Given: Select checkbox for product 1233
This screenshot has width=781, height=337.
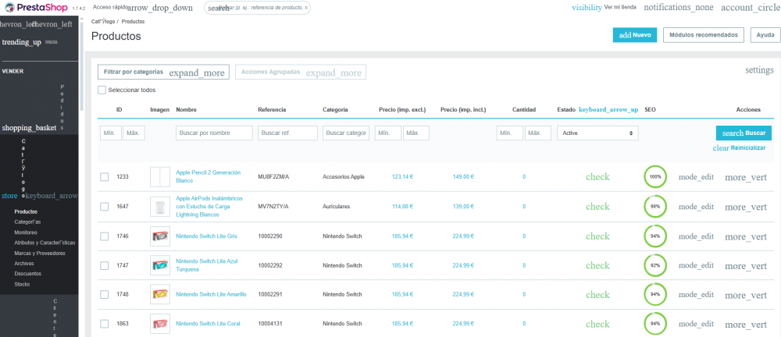Looking at the screenshot, I should [105, 177].
